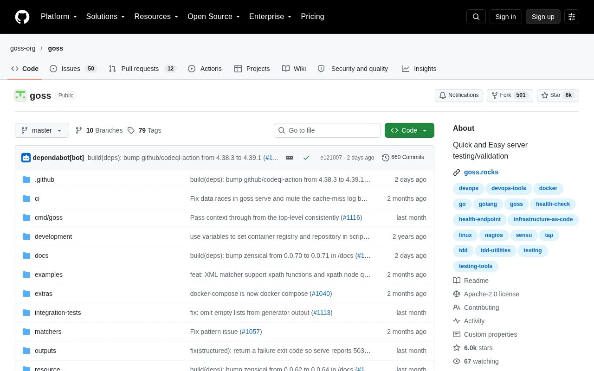The width and height of the screenshot is (594, 371).
Task: Open the docs folder icon
Action: (x=26, y=256)
